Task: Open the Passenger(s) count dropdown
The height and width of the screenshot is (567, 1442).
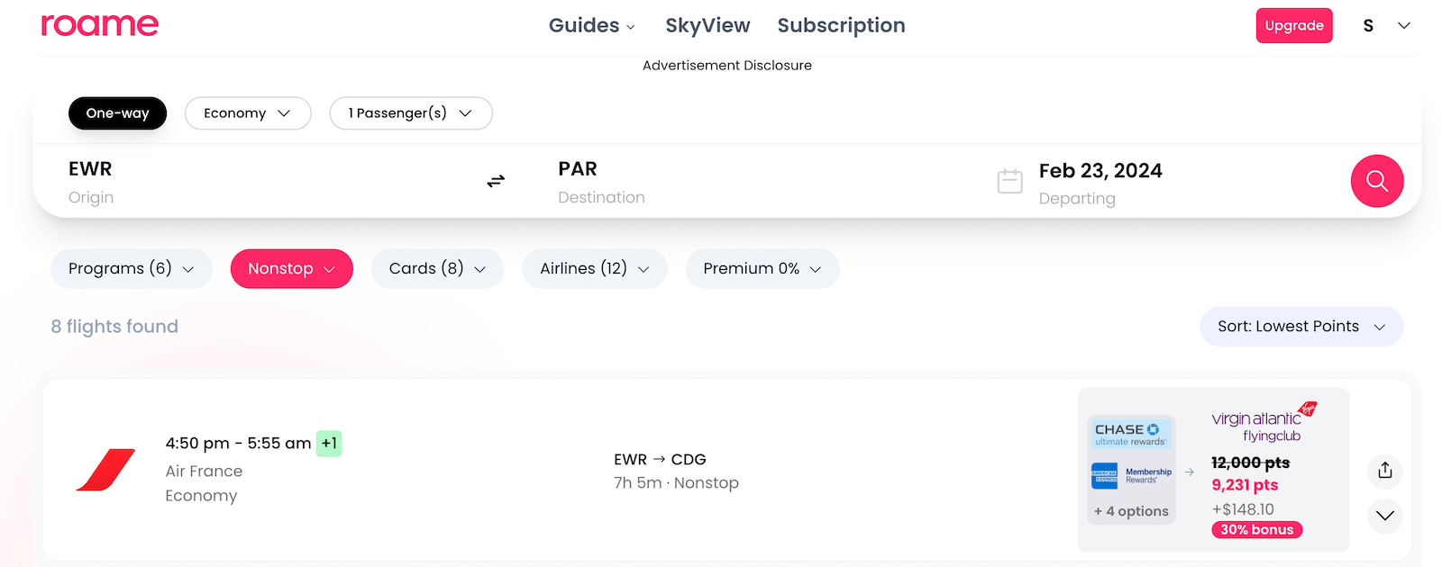Action: 410,113
